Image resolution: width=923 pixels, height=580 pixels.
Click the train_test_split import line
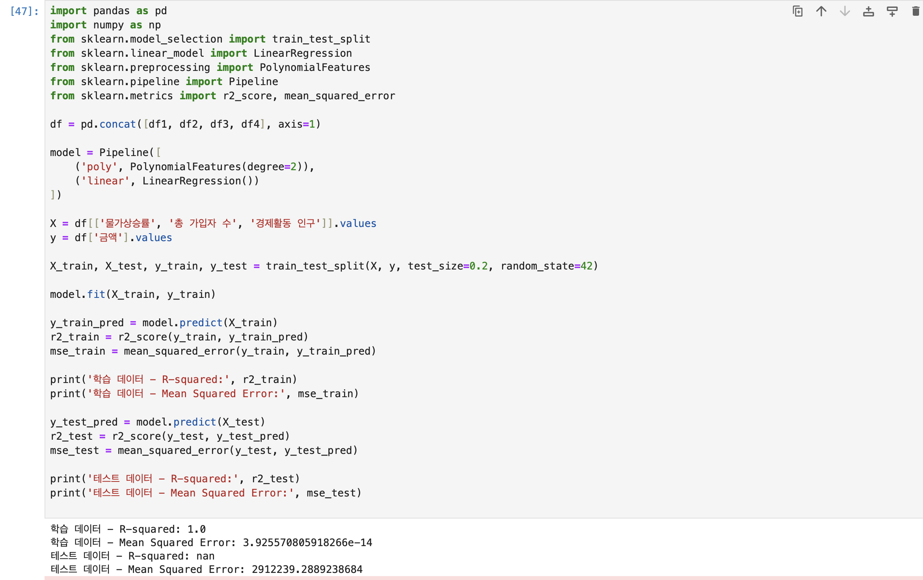point(210,39)
